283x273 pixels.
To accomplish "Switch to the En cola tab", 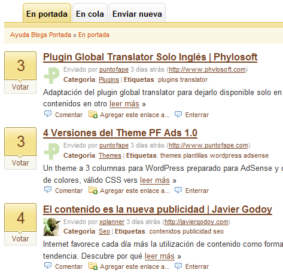I will (x=90, y=13).
